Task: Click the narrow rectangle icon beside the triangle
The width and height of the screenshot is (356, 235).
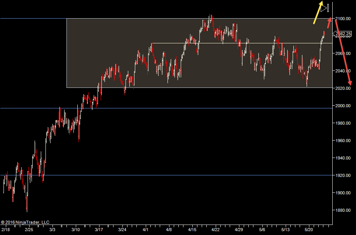Action: [328, 7]
